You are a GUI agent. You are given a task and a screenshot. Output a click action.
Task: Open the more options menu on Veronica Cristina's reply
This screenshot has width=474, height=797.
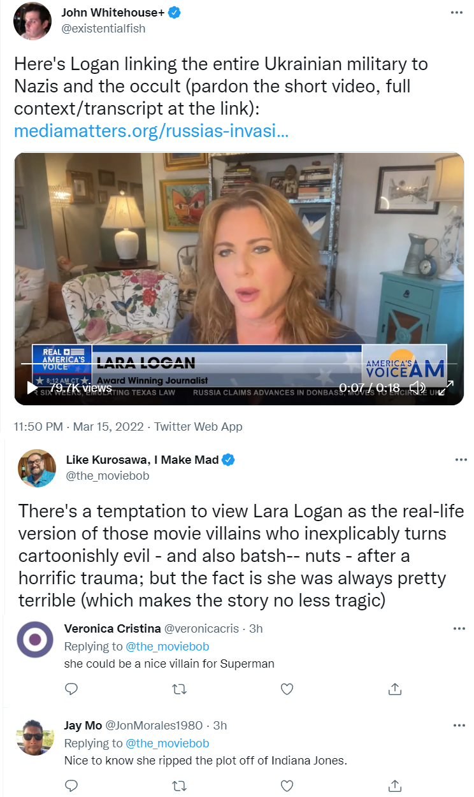click(x=459, y=628)
